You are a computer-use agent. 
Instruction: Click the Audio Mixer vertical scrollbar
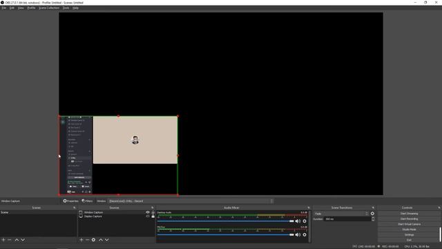point(310,226)
